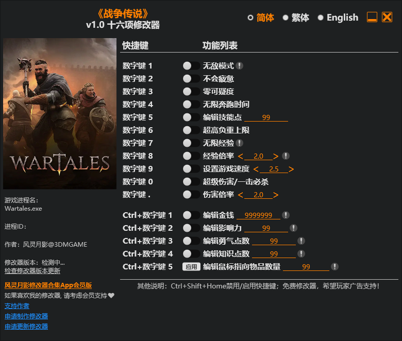Open 检查修改器版本更新 link

coord(32,271)
